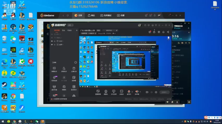Open the microphone options arrow

132,92
